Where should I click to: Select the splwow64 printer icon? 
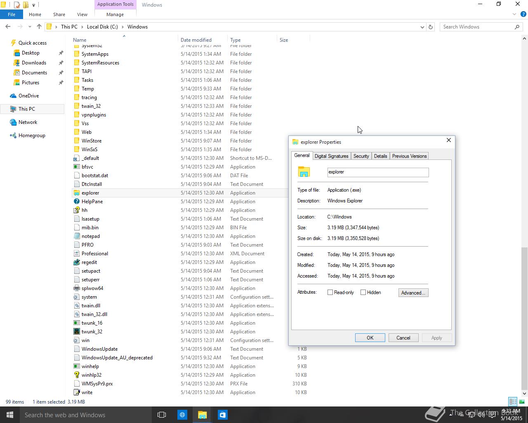76,288
